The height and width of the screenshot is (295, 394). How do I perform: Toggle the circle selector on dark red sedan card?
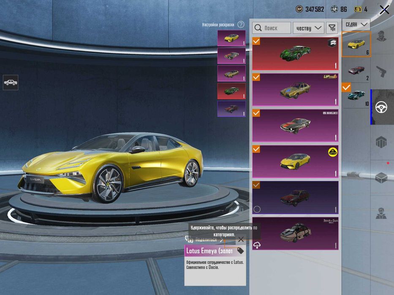(x=257, y=209)
